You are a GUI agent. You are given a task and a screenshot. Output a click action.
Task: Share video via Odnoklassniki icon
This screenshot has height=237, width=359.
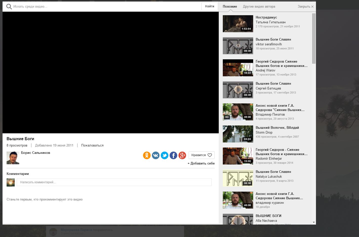(147, 155)
